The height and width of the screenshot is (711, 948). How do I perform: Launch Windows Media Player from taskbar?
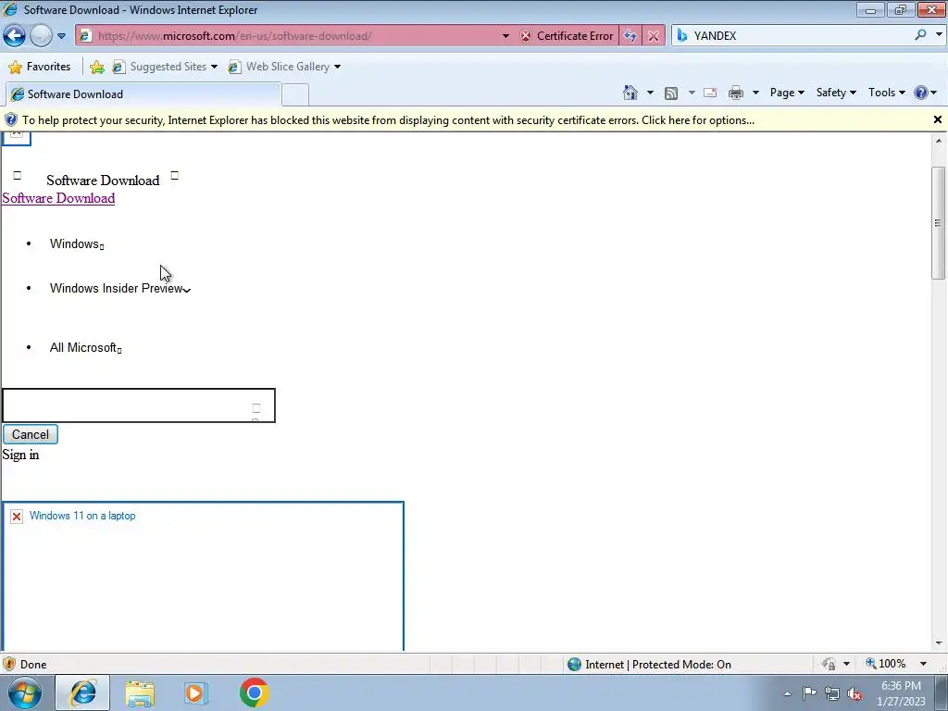196,693
